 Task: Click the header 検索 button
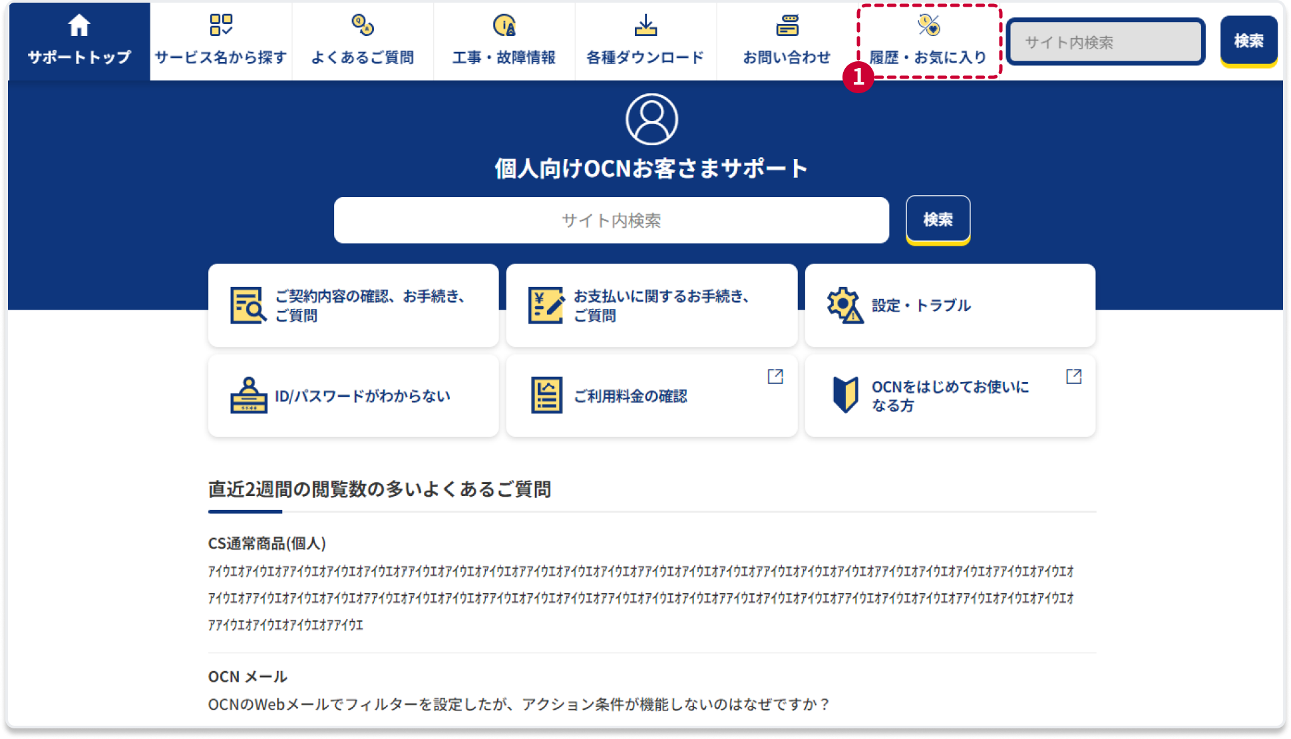click(1248, 41)
